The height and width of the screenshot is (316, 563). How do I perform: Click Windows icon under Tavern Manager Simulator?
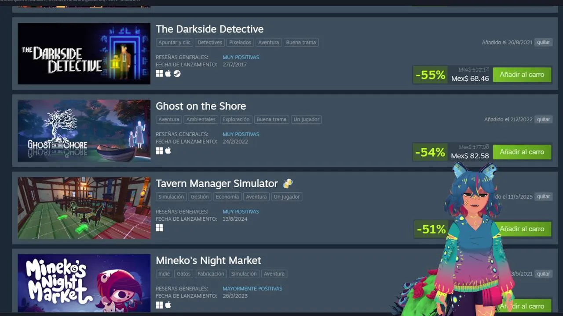pyautogui.click(x=159, y=228)
